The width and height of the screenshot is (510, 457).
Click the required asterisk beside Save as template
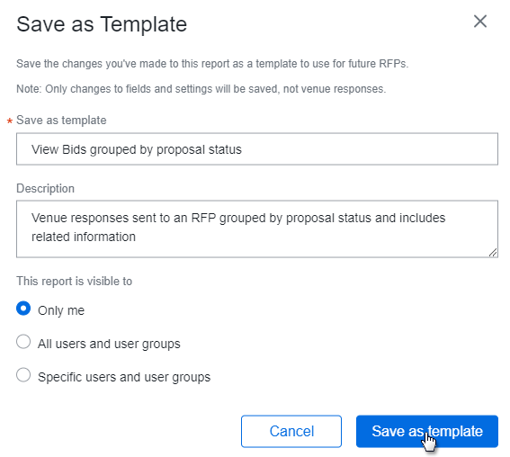(10, 121)
